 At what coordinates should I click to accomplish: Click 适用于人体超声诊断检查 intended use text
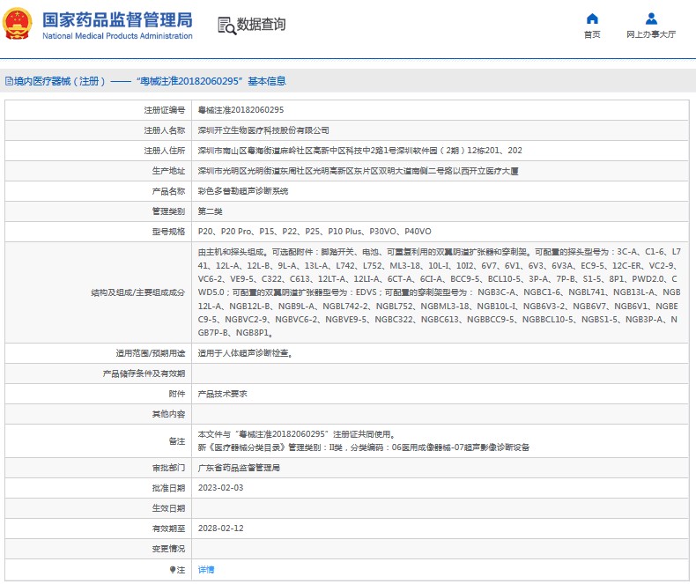click(x=245, y=353)
